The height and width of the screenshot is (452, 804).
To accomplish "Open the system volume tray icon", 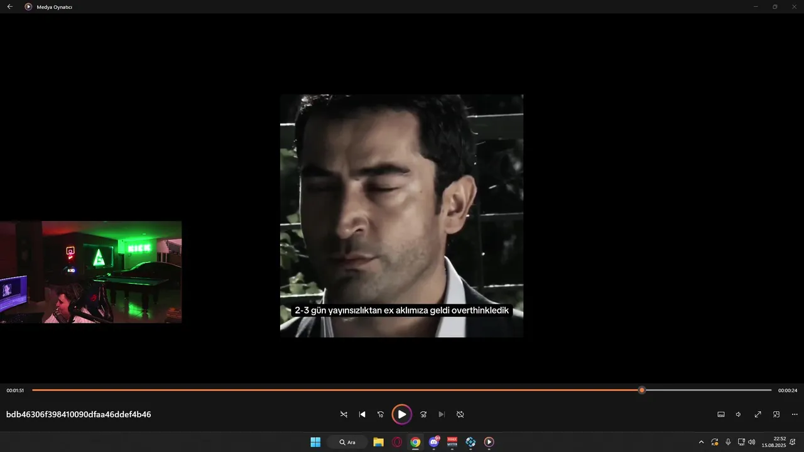I will 752,442.
